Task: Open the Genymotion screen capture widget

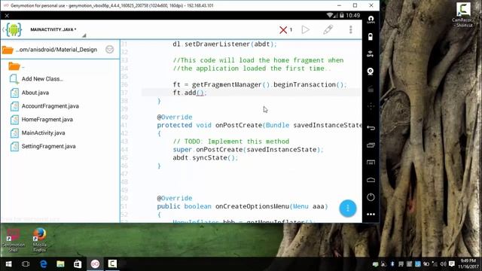Action: click(371, 89)
